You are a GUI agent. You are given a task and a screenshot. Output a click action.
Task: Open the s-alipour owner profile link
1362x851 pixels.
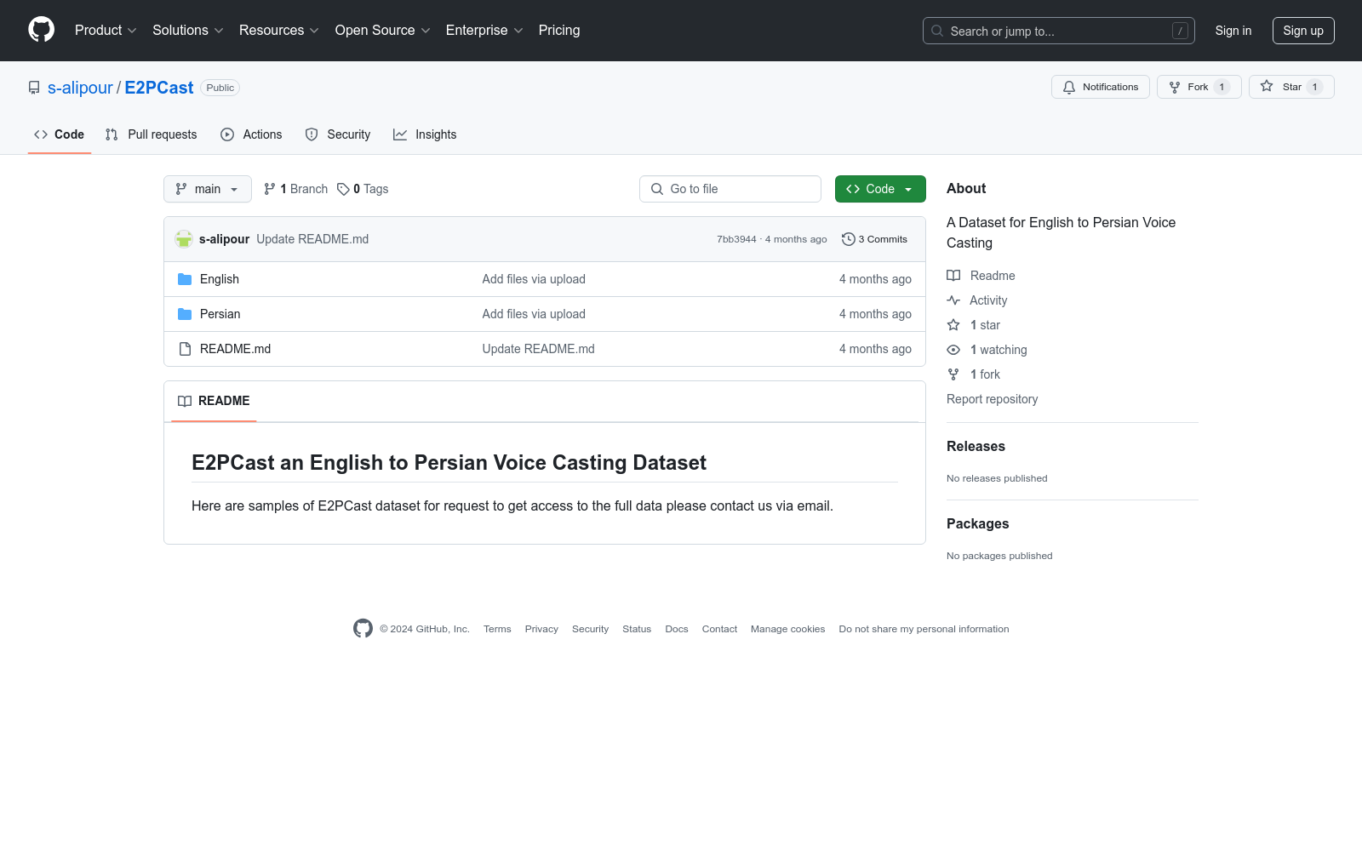click(x=80, y=88)
